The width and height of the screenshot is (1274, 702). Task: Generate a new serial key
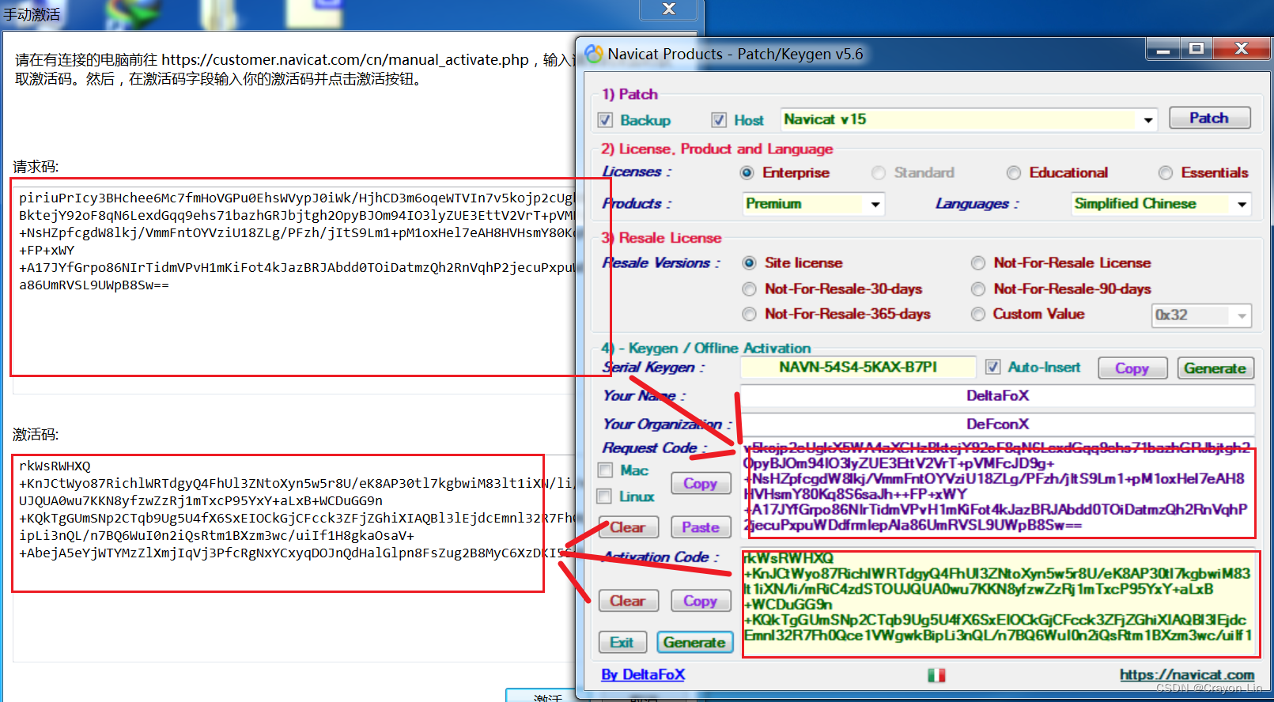[1215, 368]
